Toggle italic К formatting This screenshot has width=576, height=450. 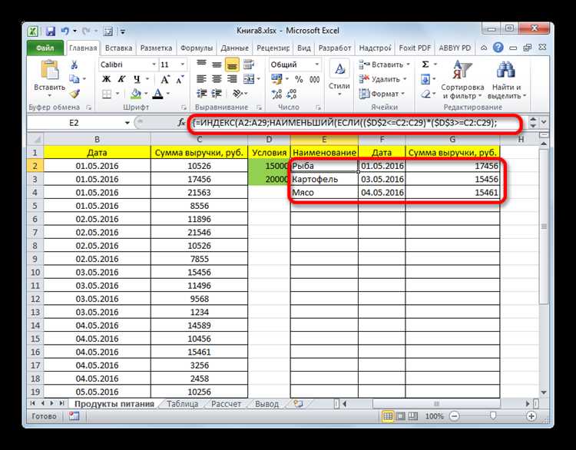click(x=121, y=79)
